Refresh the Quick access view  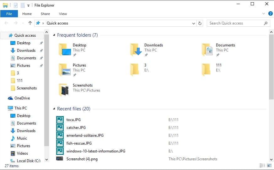200,23
